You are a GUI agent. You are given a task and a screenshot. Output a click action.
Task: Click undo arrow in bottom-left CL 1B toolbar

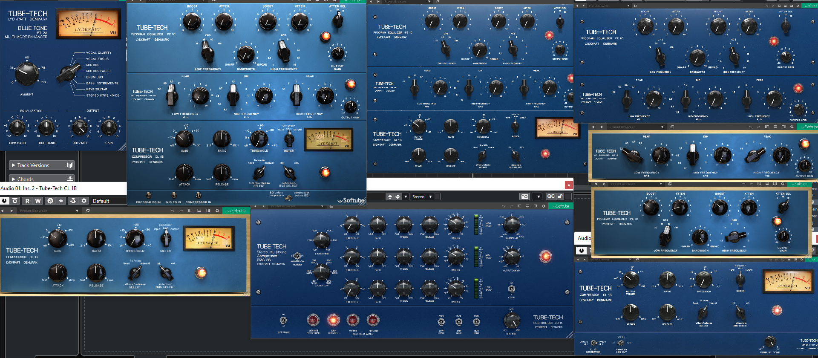(x=172, y=211)
